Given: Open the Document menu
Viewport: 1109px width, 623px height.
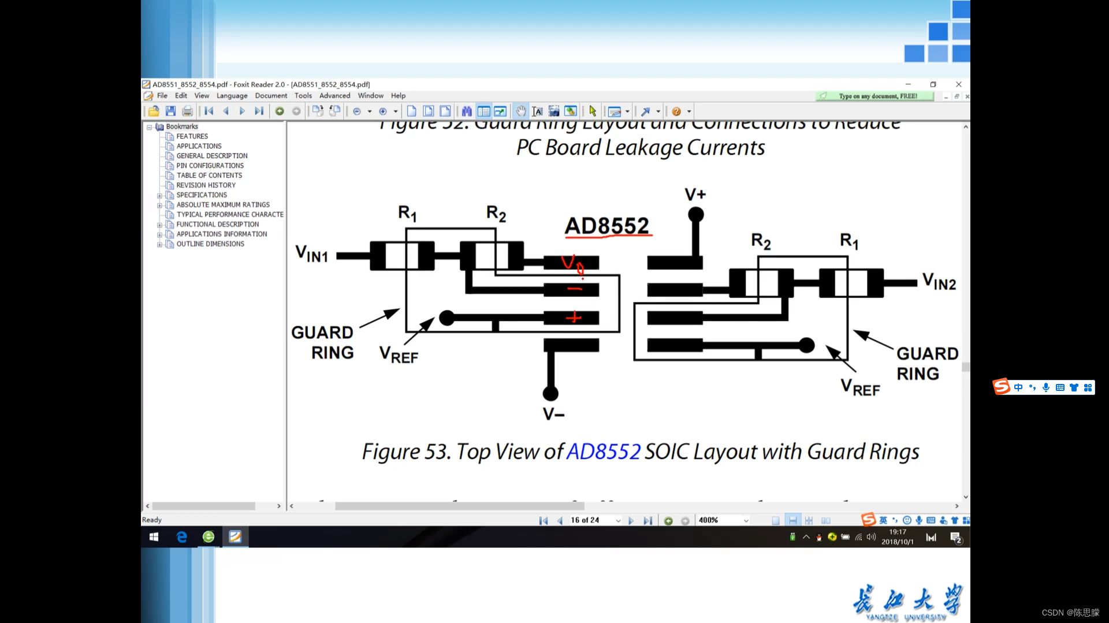Looking at the screenshot, I should (271, 96).
